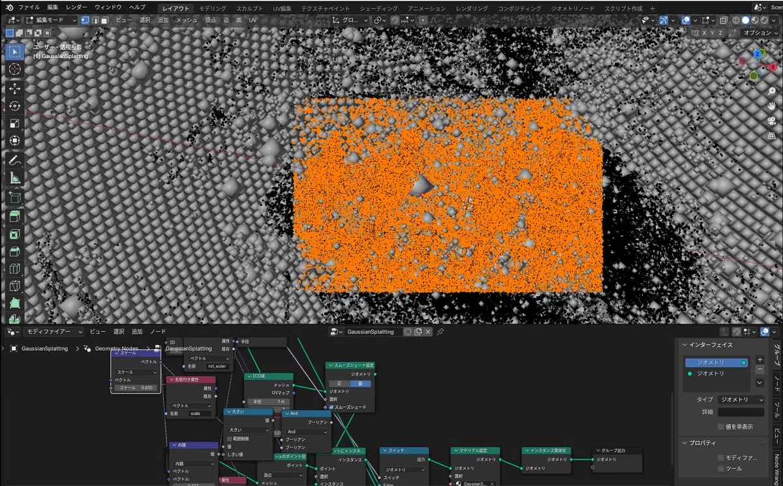This screenshot has width=783, height=486.
Task: Toggle proportional editing
Action: click(x=423, y=20)
